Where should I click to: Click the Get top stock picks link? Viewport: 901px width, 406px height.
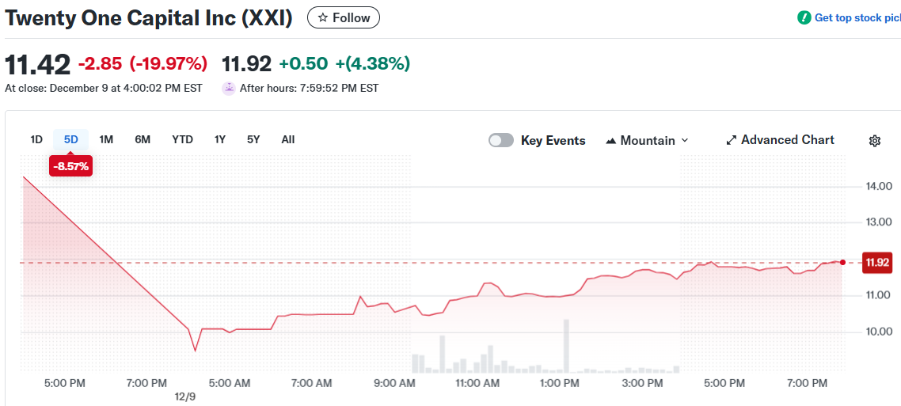[x=857, y=17]
